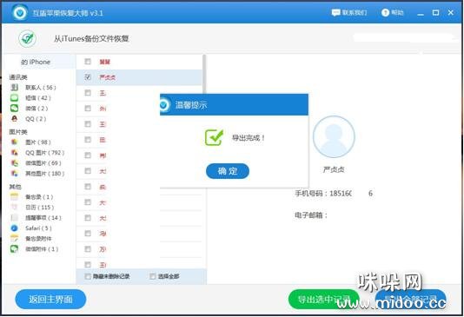The height and width of the screenshot is (317, 464).
Task: Open the QQ (2) penguin category
Action: [29, 119]
